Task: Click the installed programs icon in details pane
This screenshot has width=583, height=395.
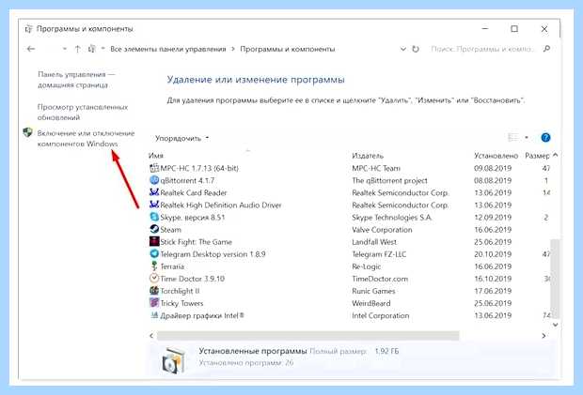Action: tap(173, 359)
